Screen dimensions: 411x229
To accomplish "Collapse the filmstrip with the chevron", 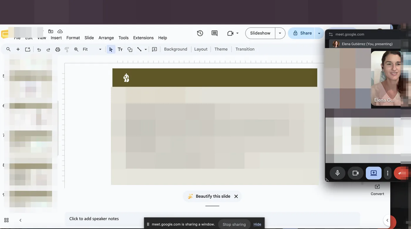I will tap(20, 220).
